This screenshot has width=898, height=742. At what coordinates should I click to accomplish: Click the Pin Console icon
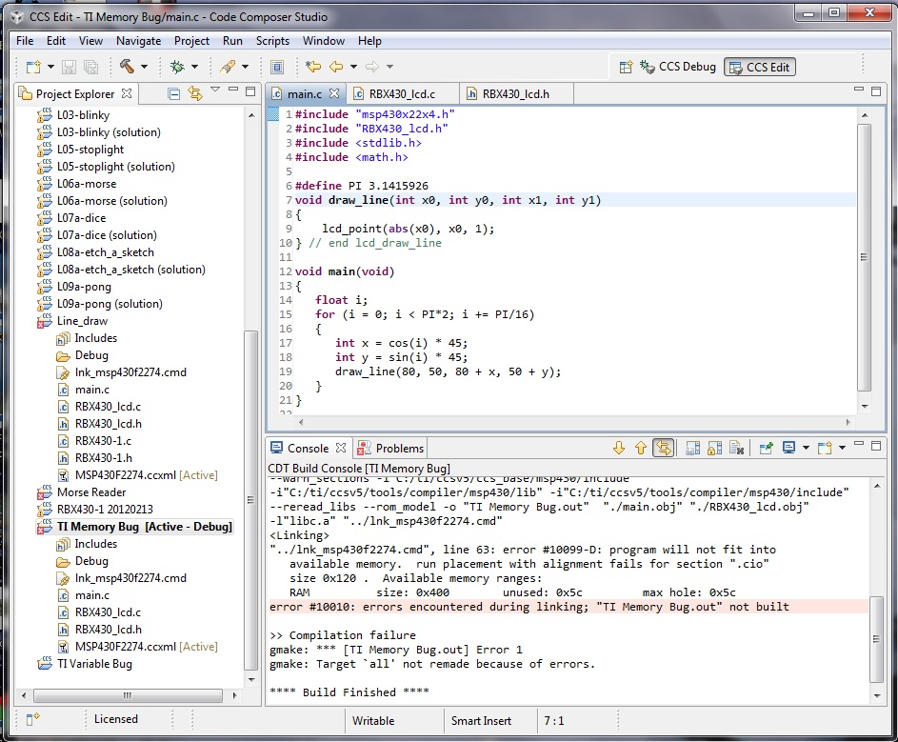point(767,448)
